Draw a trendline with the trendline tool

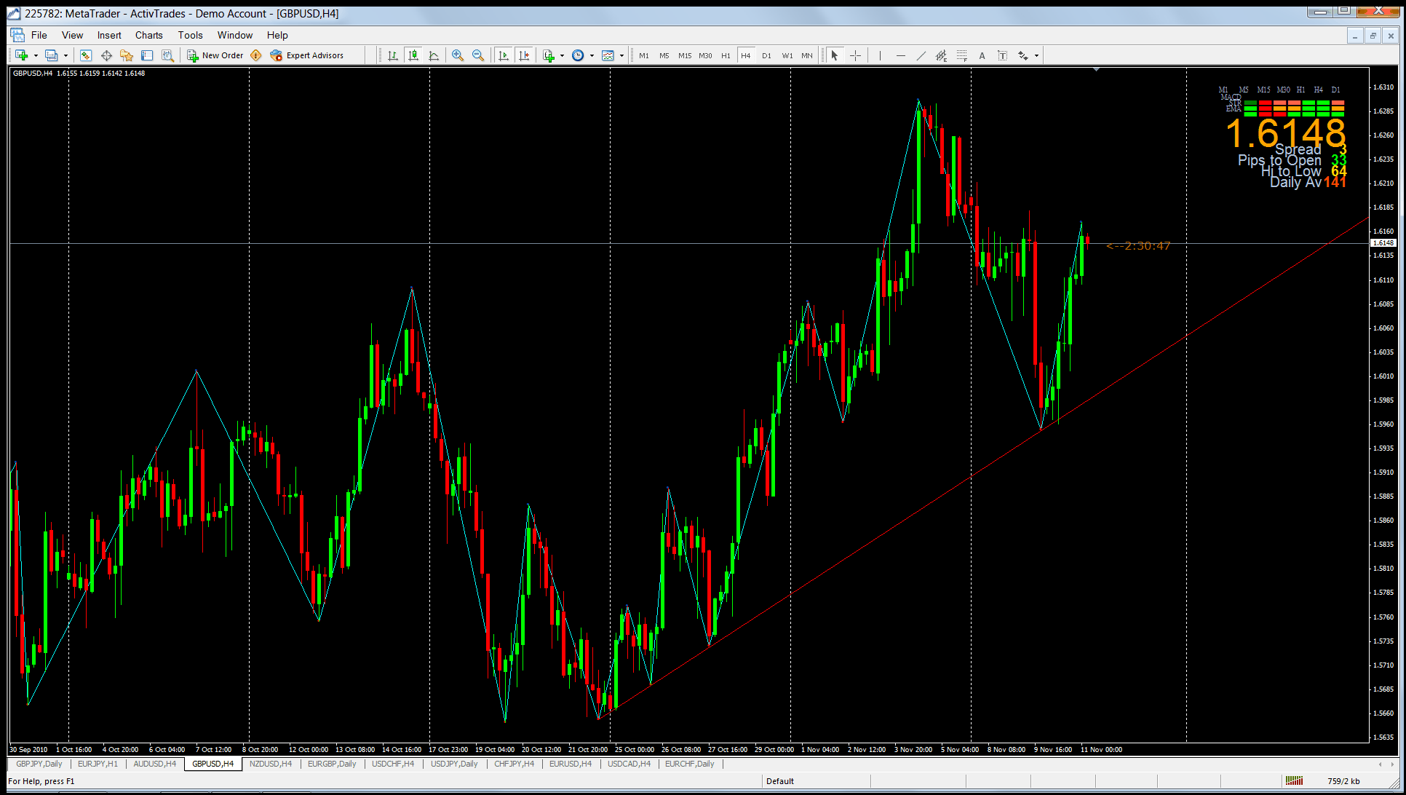921,55
